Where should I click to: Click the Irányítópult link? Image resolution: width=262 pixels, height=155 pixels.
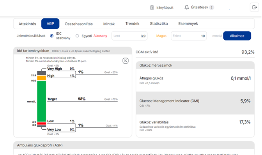[165, 8]
